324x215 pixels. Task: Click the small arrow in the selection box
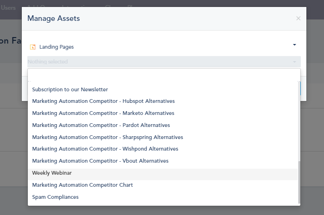click(x=294, y=62)
